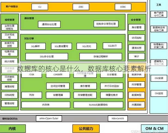Select the CM监控 box
The height and width of the screenshot is (133, 168).
point(159,93)
